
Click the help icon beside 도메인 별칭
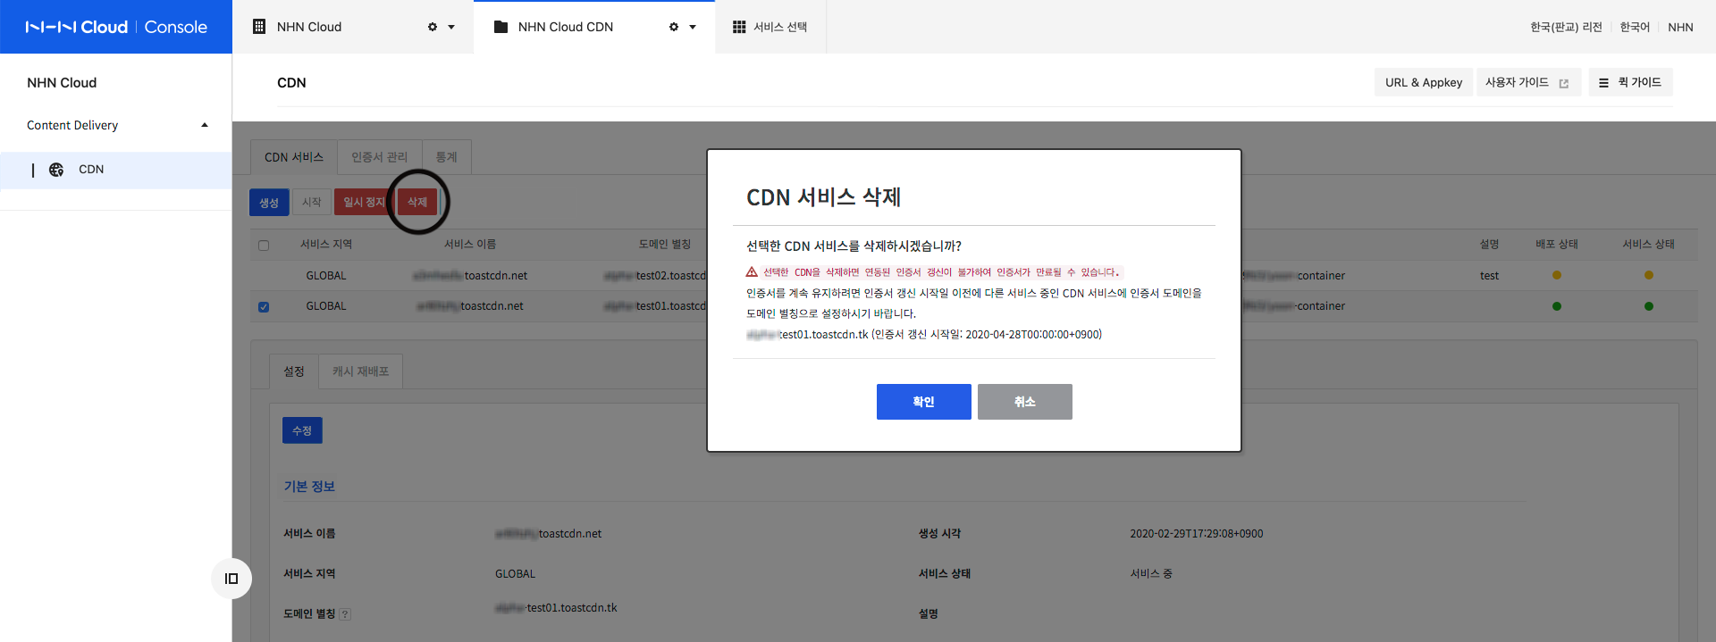point(345,614)
